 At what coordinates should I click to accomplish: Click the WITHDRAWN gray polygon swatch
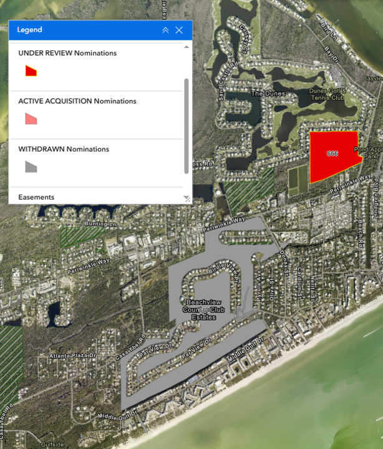[x=31, y=167]
